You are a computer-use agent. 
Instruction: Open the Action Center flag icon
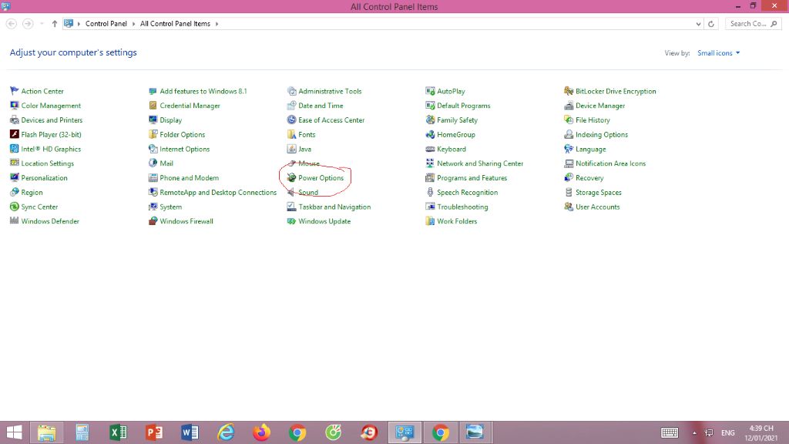coord(14,91)
